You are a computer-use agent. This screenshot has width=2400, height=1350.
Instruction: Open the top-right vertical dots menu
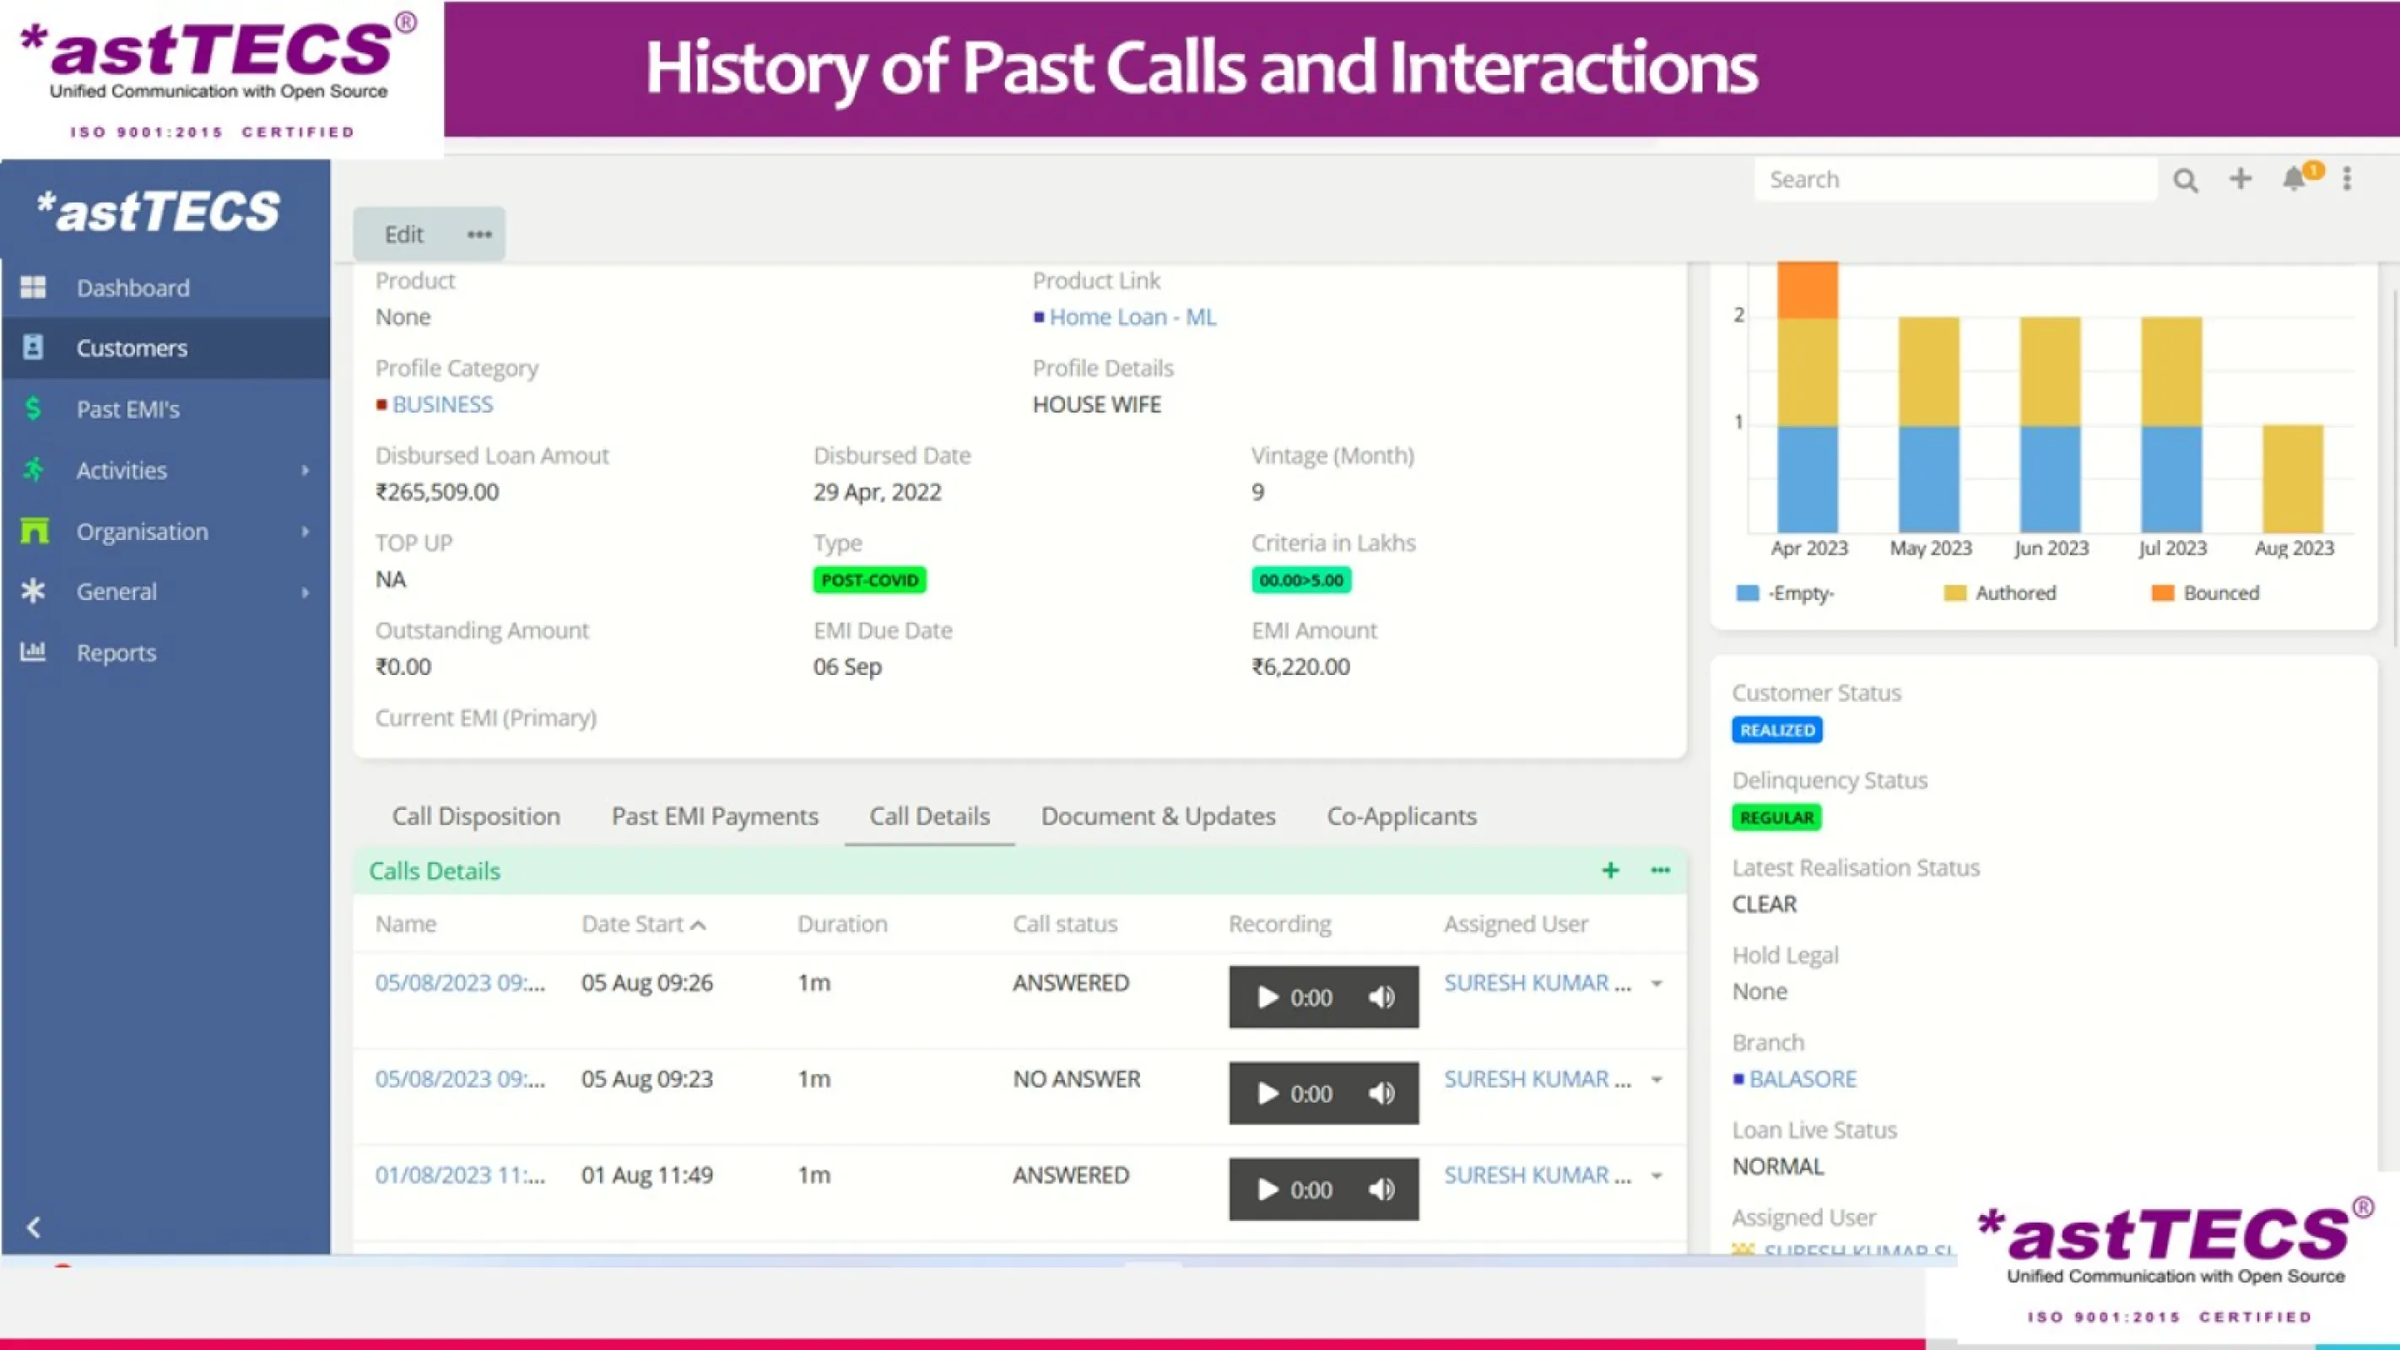2347,179
